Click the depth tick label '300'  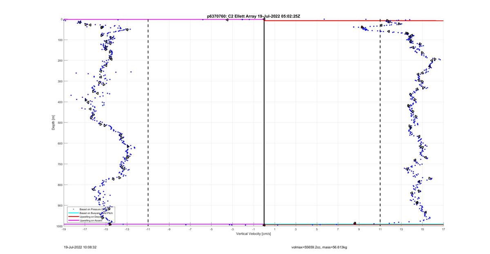(59, 81)
